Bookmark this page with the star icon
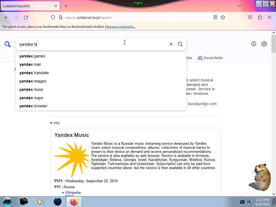276x207 pixels. tap(223, 17)
